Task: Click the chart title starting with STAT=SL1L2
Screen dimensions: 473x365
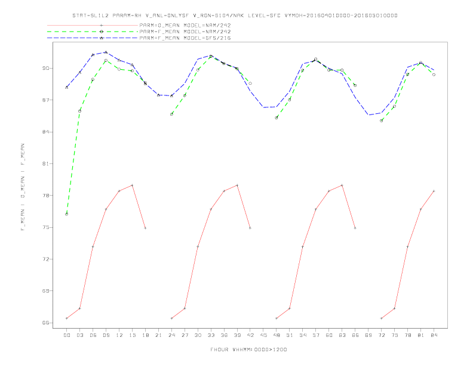Action: tap(235, 16)
